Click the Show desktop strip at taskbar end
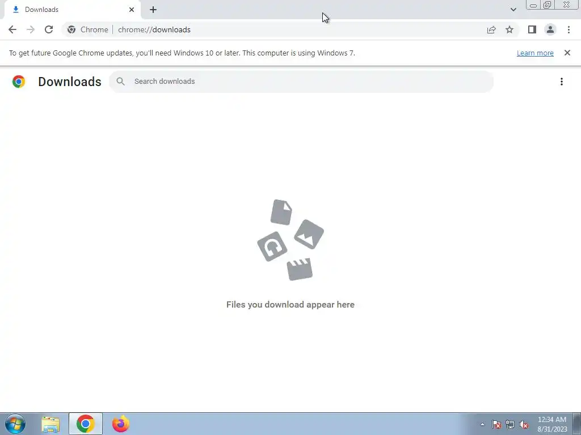Screen dimensions: 581x435 click(x=577, y=424)
